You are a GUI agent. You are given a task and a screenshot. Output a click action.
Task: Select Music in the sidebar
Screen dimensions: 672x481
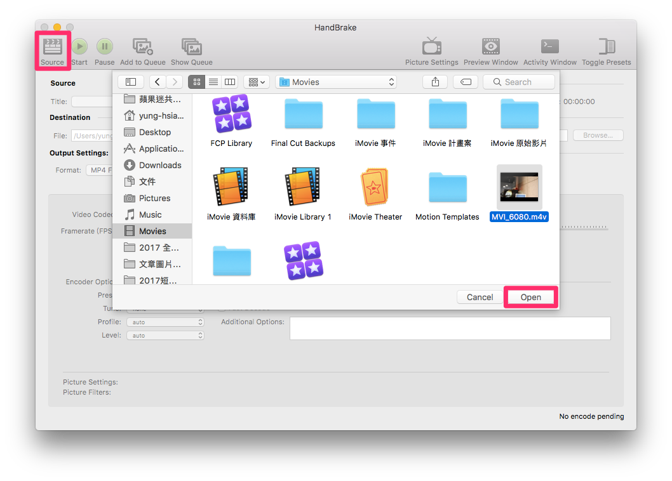click(152, 214)
